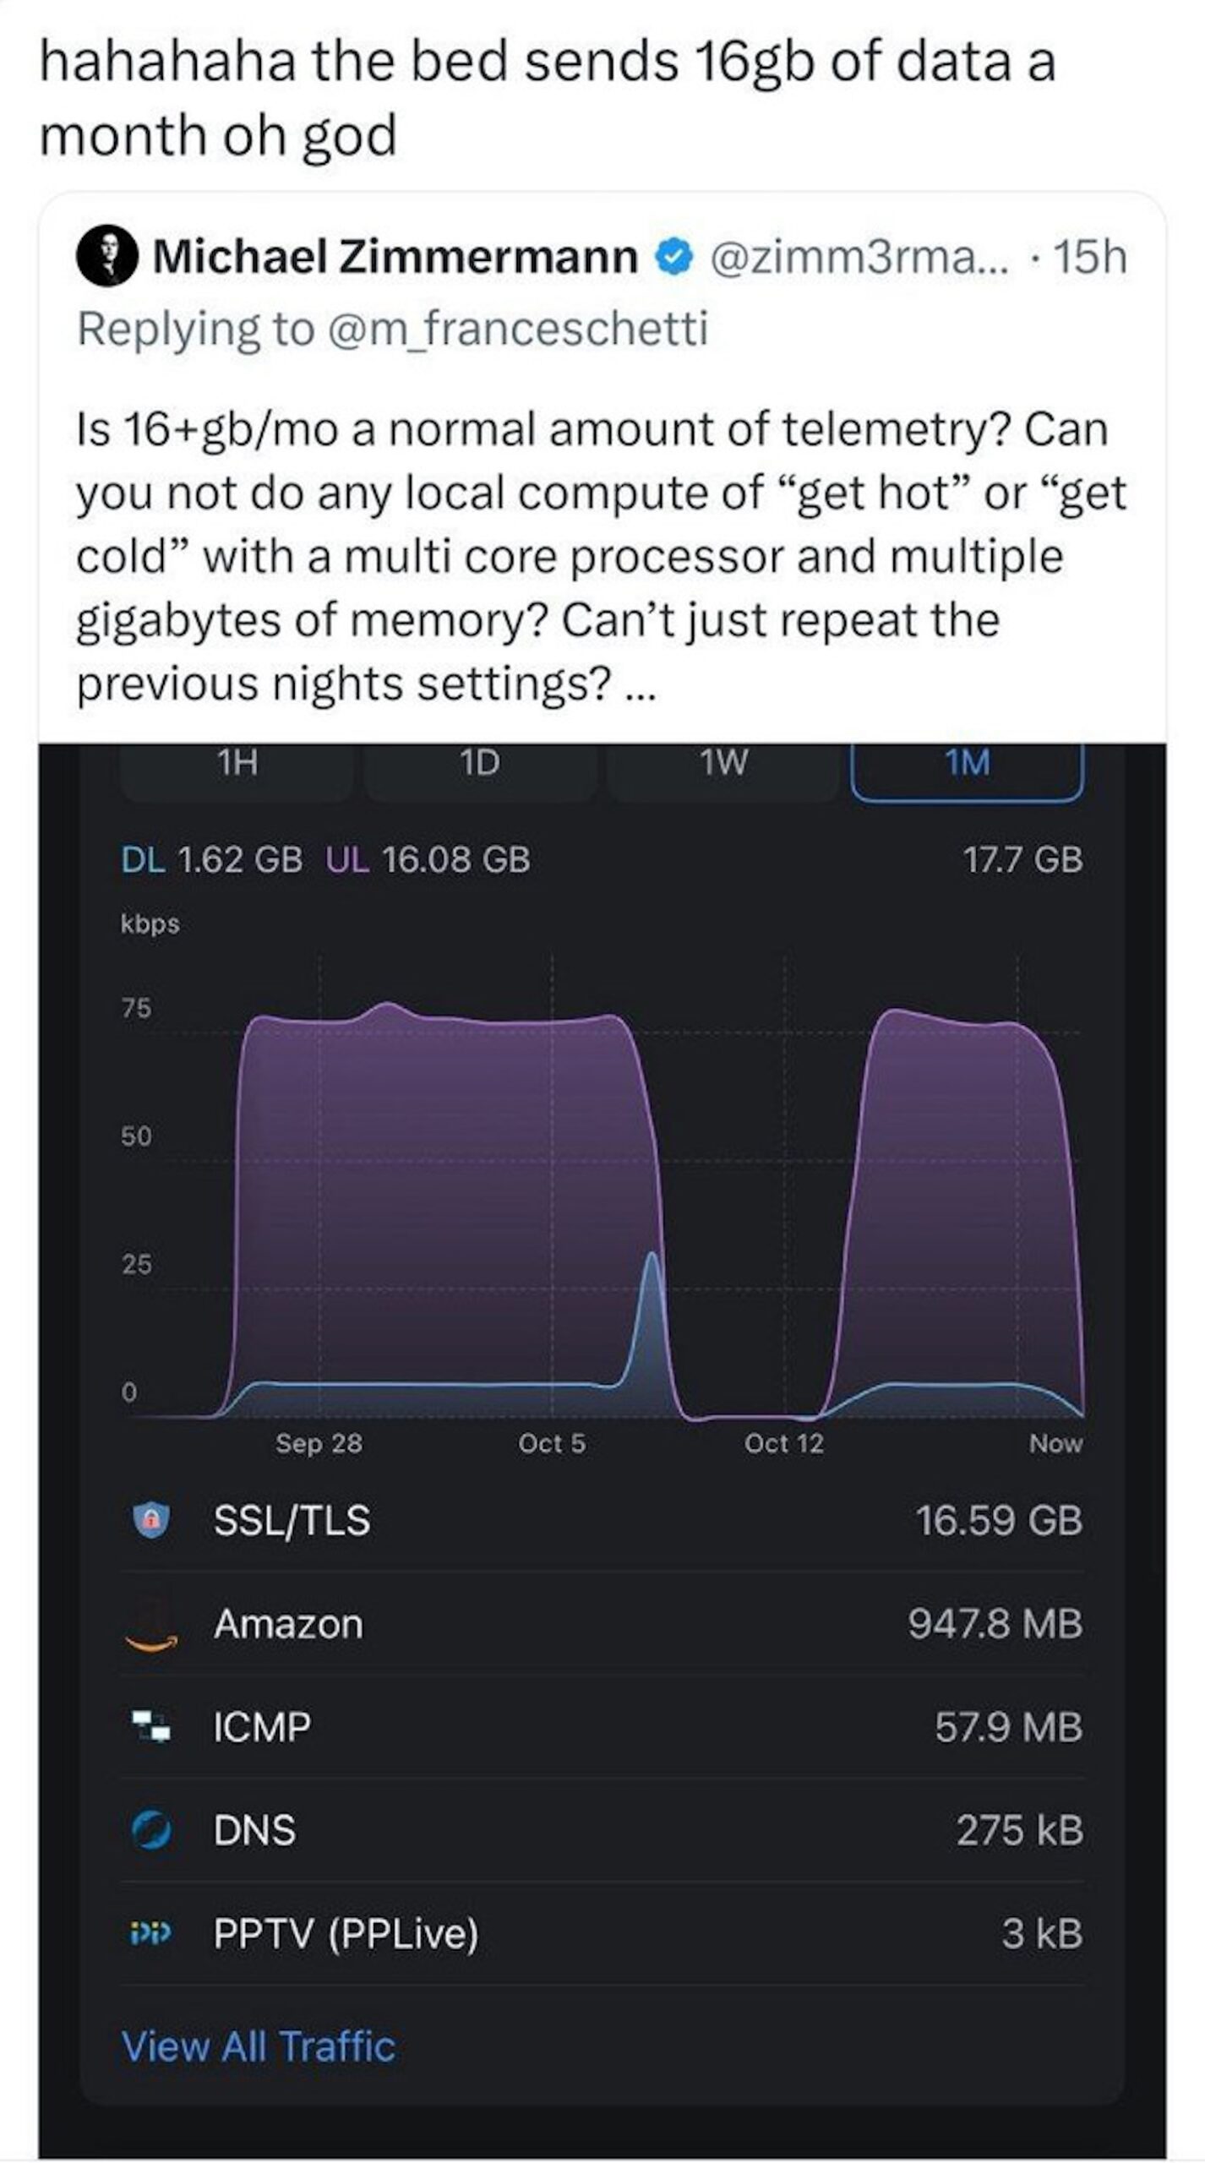Viewport: 1205px width, 2163px height.
Task: Switch to the 1D time range
Action: 479,764
